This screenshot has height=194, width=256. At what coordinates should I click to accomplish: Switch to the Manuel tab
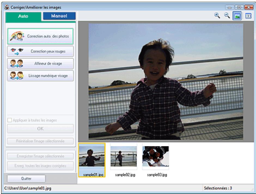[x=59, y=16]
